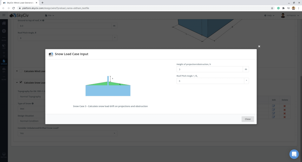Open the API section in sidebar

(4, 70)
